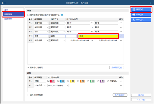Open the operation chevron for the メモ内容 row
154x104 pixels.
pos(121,85)
